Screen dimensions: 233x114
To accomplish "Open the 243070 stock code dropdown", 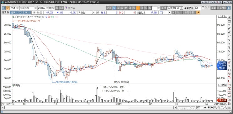I will pos(47,8).
